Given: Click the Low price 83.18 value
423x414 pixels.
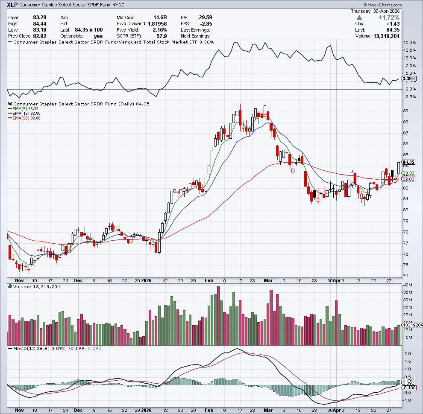Looking at the screenshot, I should pyautogui.click(x=40, y=30).
